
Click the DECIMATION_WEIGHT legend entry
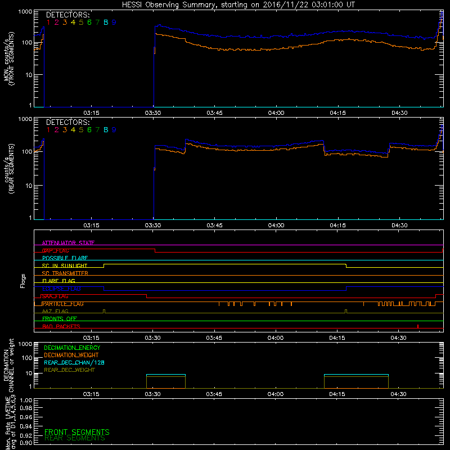tap(71, 355)
